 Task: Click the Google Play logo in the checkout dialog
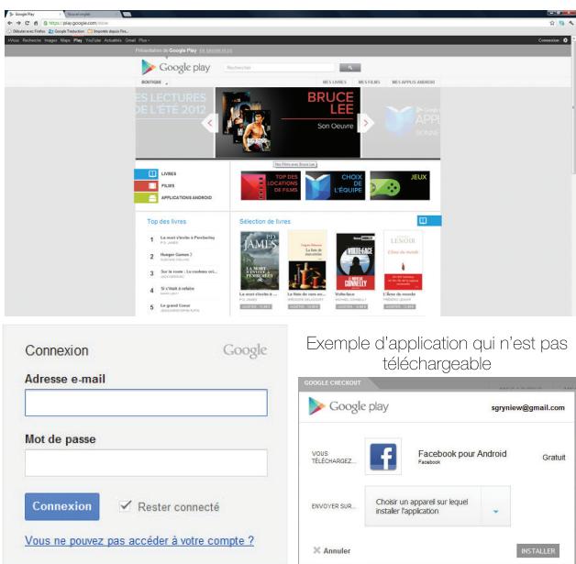click(349, 406)
